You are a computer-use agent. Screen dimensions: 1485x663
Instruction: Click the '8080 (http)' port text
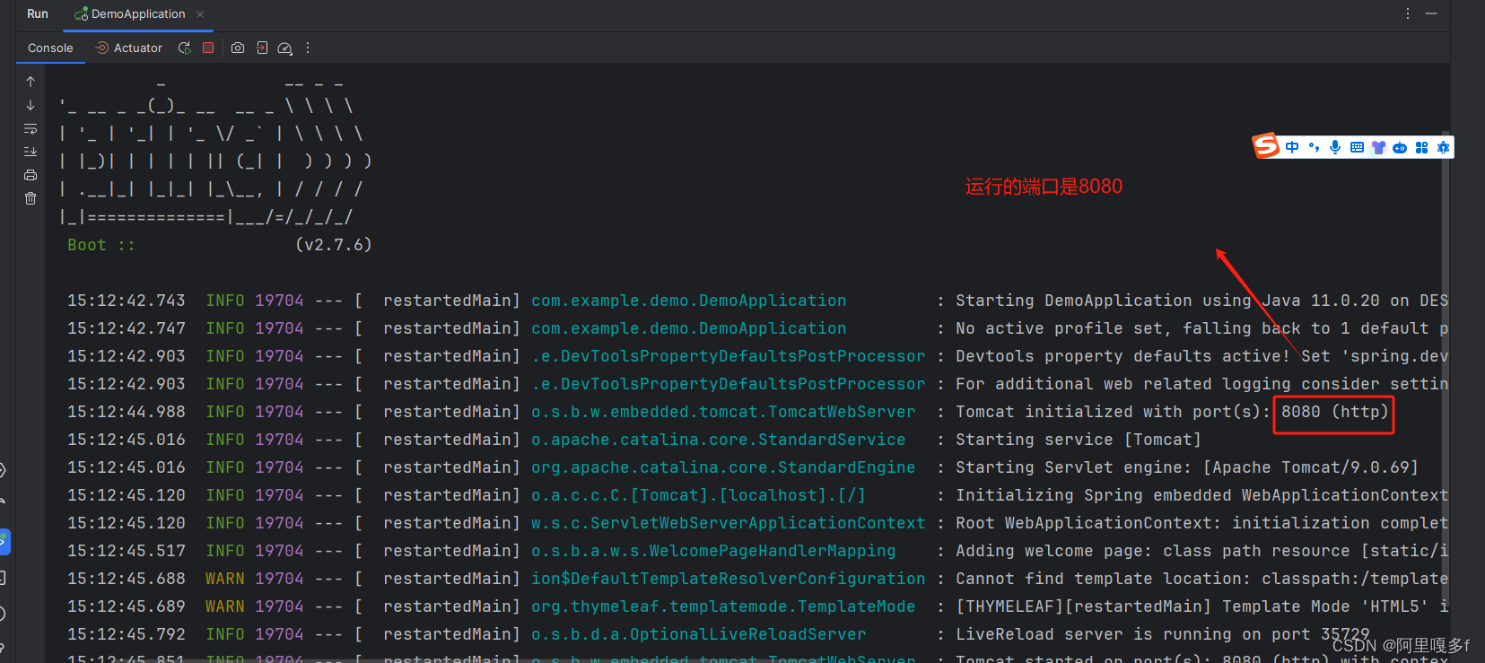pyautogui.click(x=1334, y=412)
